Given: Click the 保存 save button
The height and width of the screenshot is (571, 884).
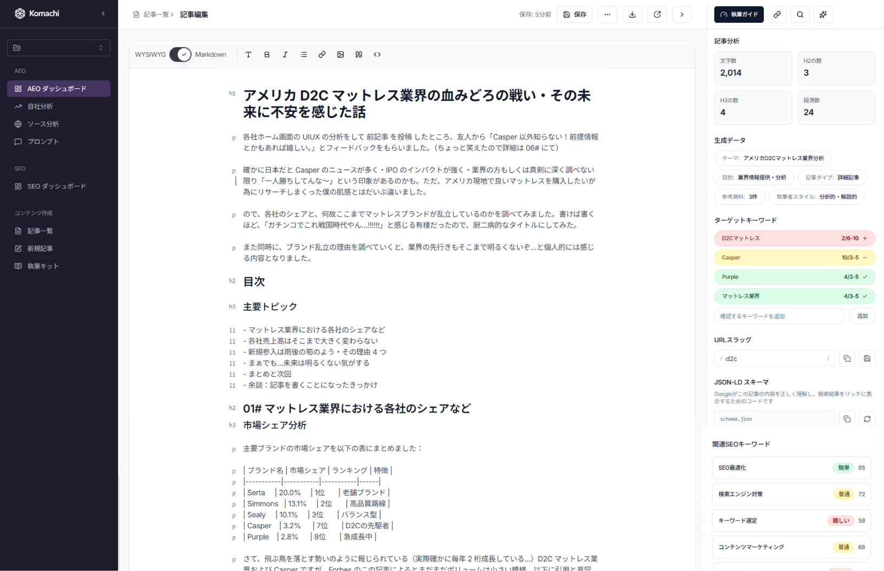Looking at the screenshot, I should click(574, 15).
